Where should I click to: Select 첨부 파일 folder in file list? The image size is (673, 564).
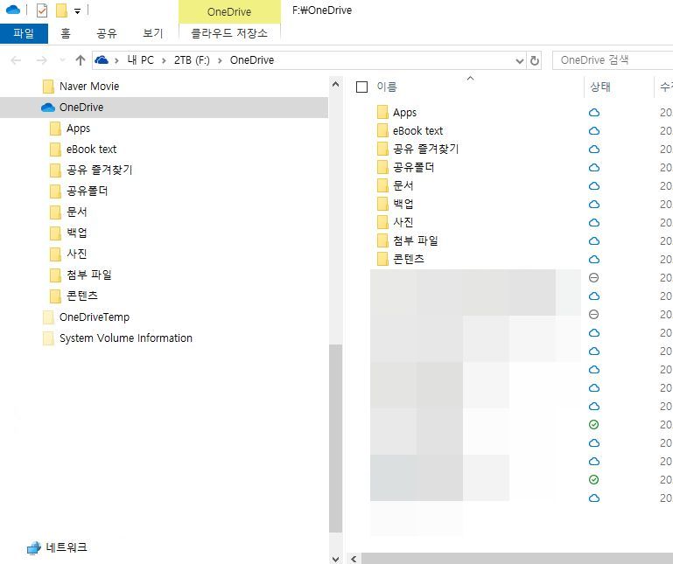coord(416,240)
